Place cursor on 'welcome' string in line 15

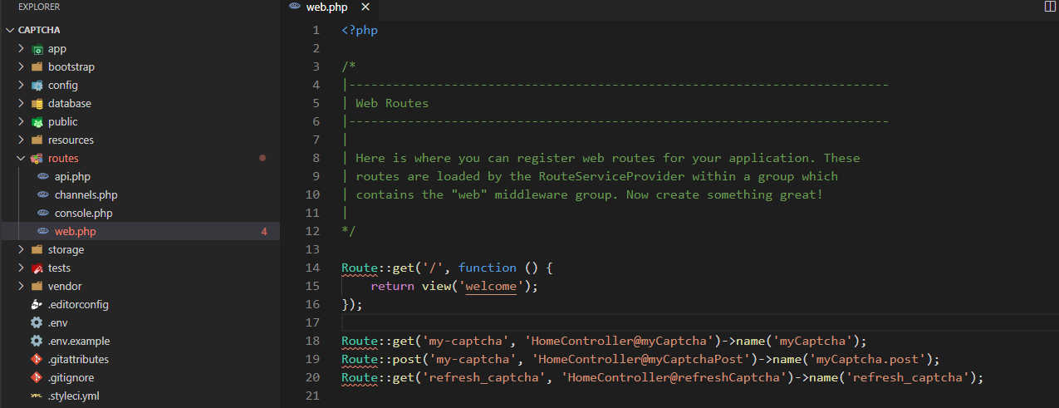492,286
